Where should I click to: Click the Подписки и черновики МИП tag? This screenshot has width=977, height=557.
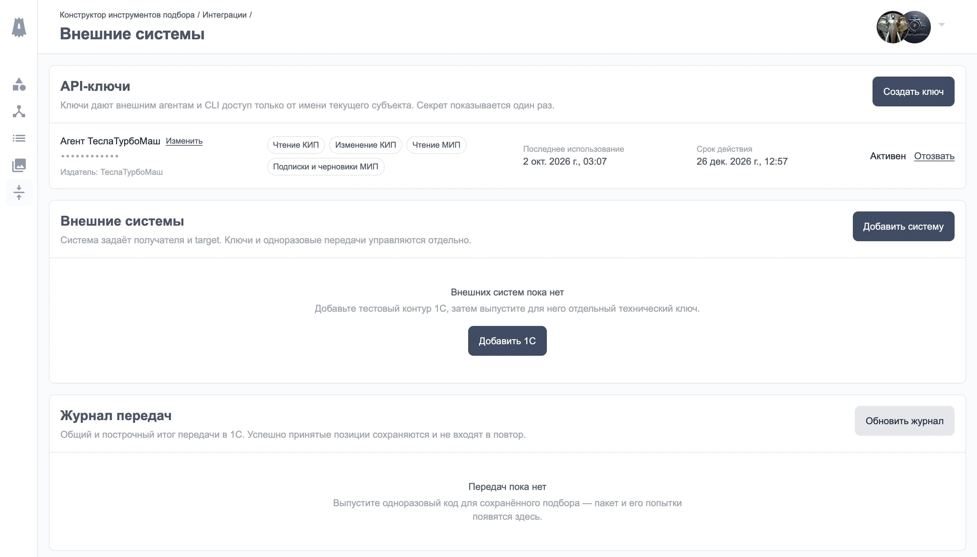coord(326,167)
